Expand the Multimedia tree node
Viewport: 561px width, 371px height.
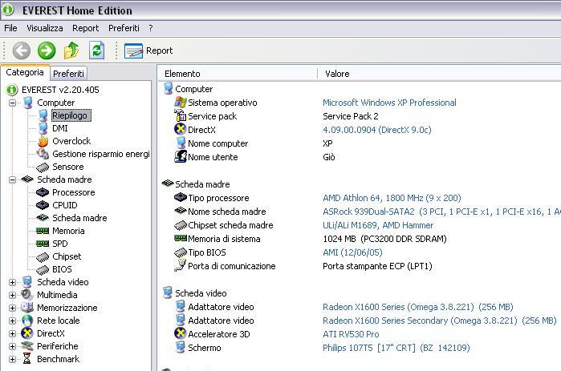[x=13, y=296]
